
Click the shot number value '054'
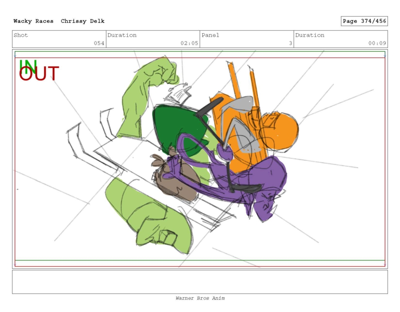click(99, 43)
